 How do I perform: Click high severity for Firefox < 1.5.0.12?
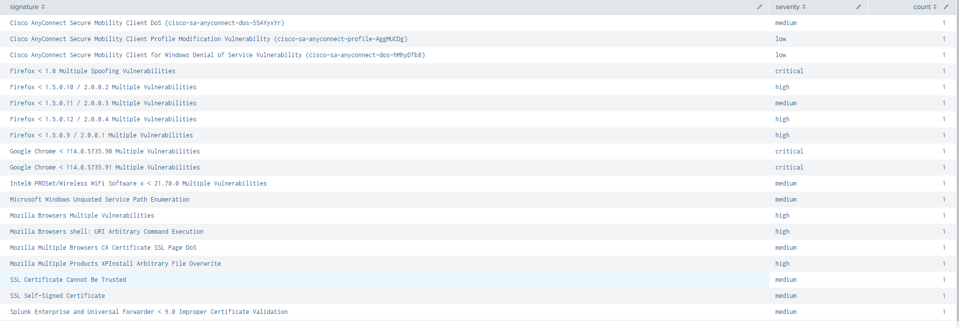click(x=782, y=119)
